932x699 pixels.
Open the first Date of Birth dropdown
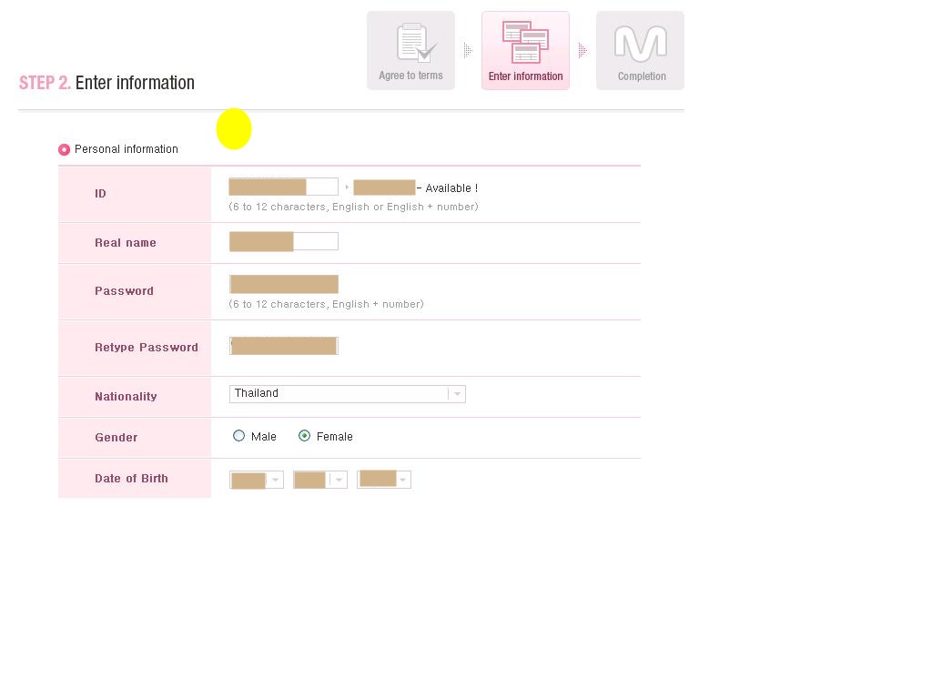click(x=257, y=480)
